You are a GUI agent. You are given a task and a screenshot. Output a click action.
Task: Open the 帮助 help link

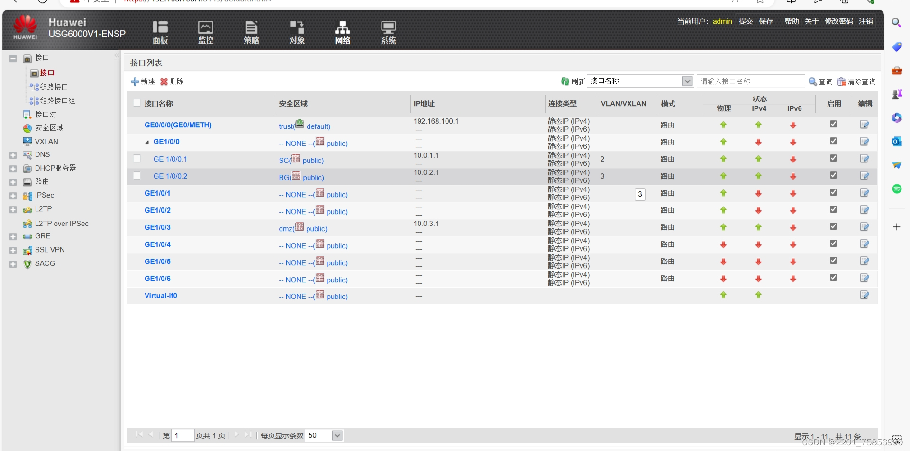point(792,21)
